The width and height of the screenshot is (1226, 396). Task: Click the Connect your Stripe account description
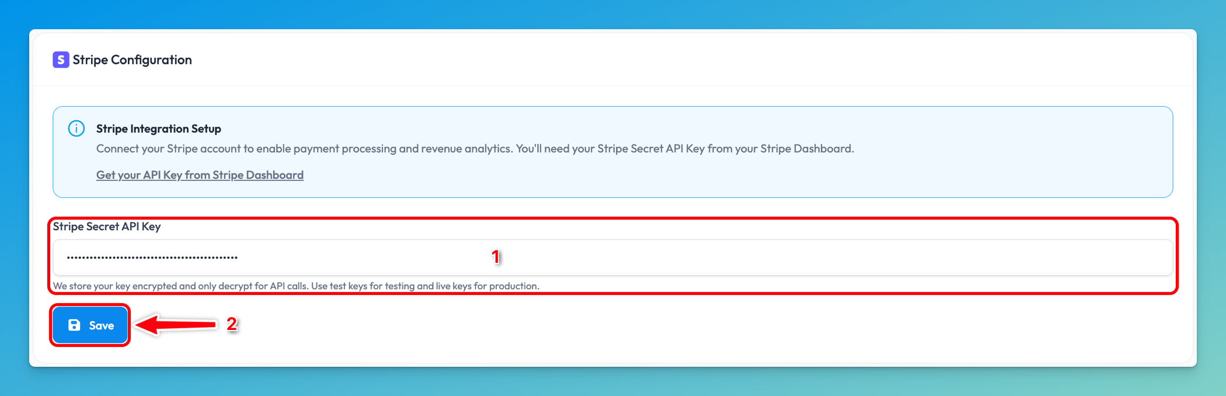point(475,148)
